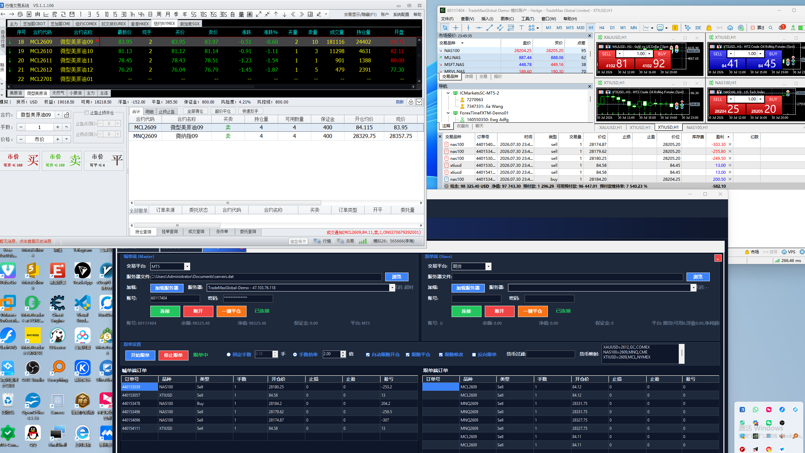The image size is (805, 453).
Task: Uncheck the 自动跟随开仓 checkbox
Action: click(368, 355)
